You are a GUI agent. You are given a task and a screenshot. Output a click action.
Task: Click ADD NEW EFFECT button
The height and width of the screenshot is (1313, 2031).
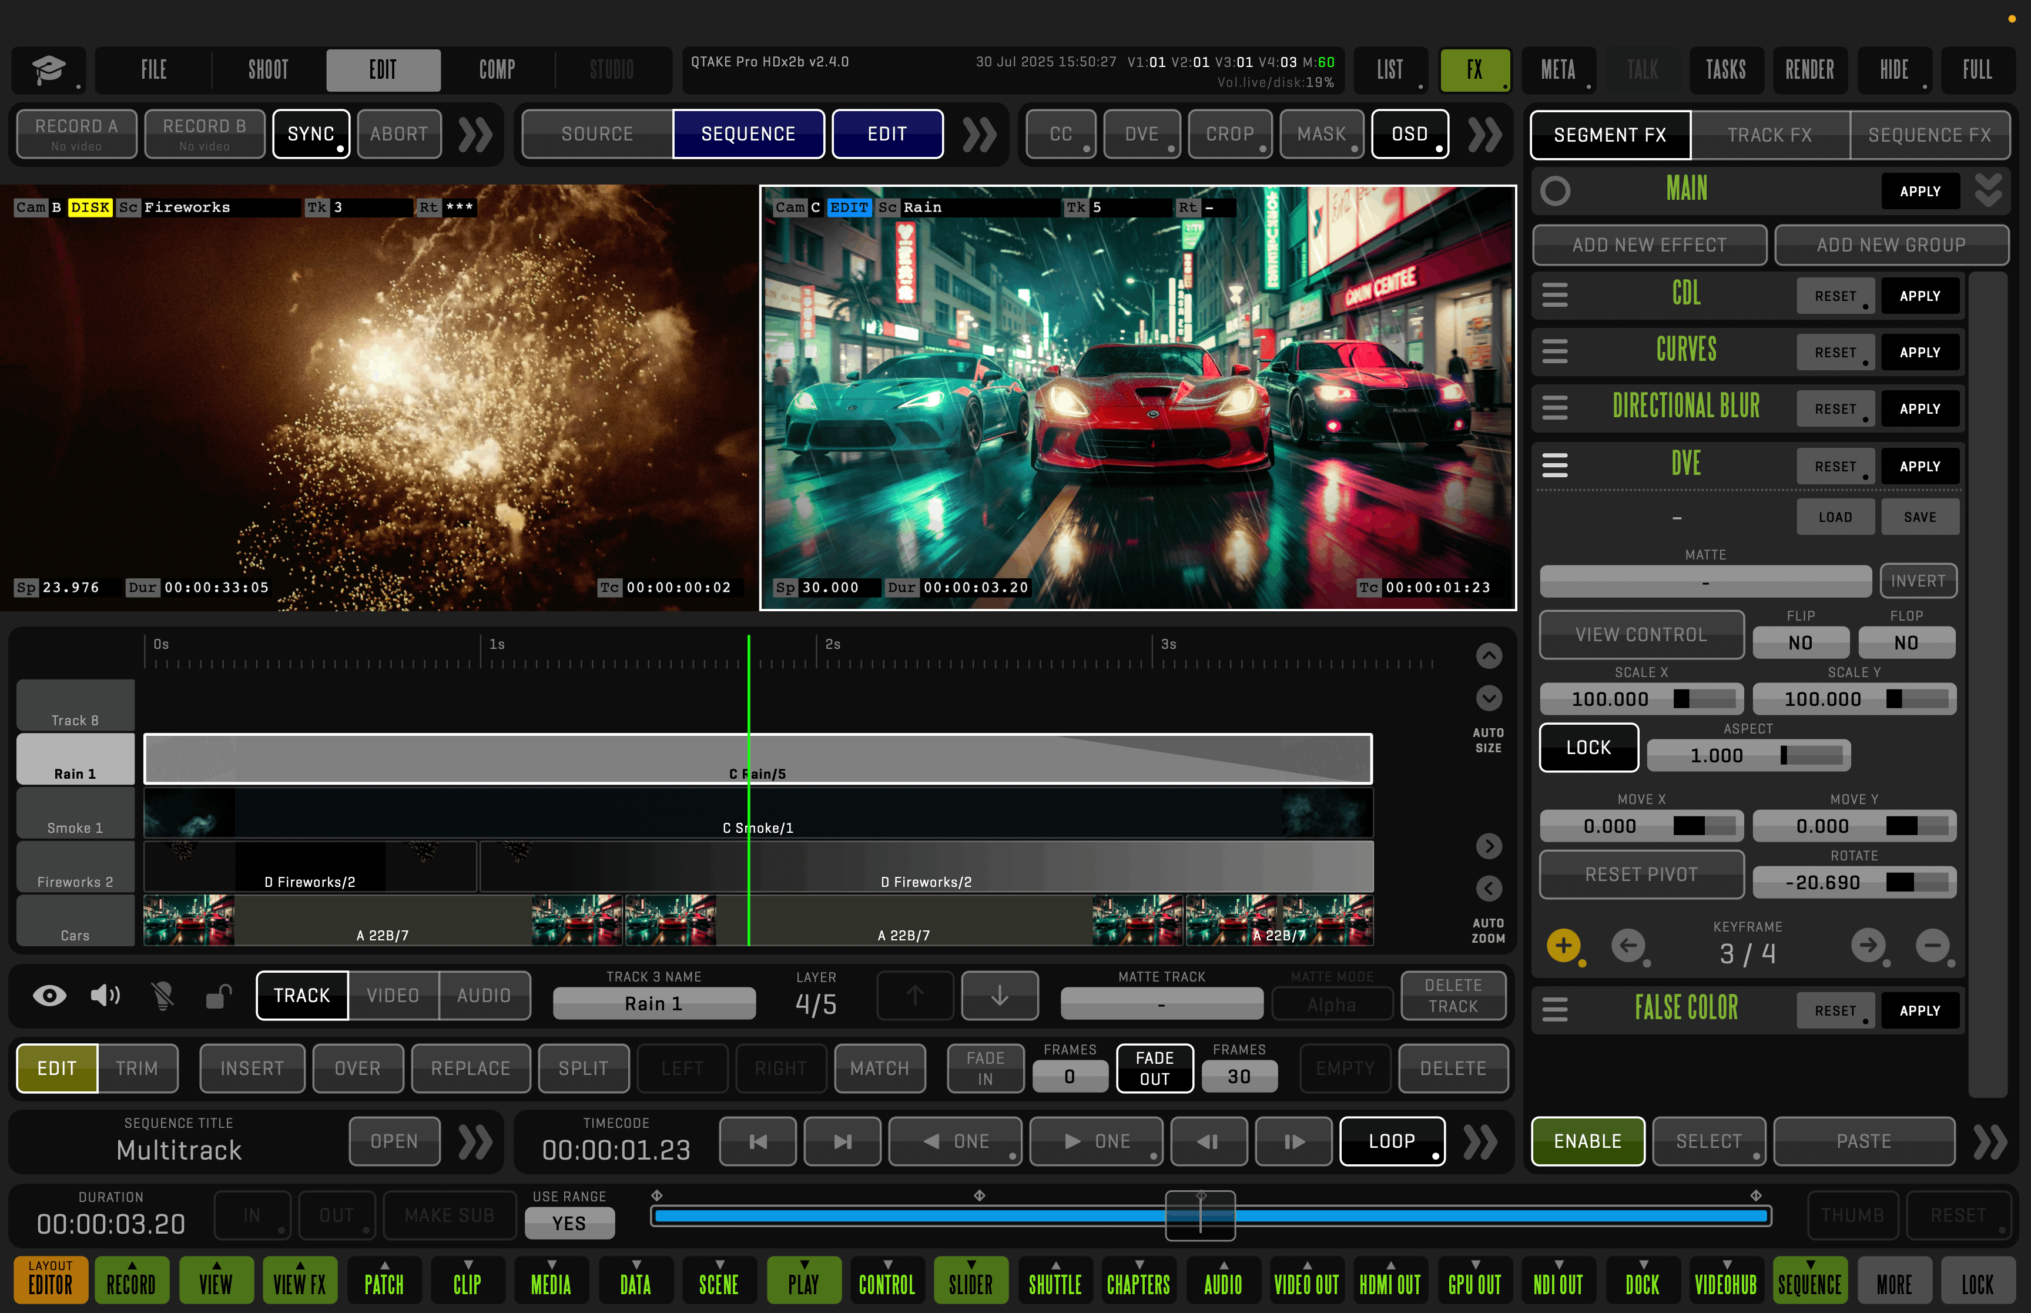click(1648, 246)
